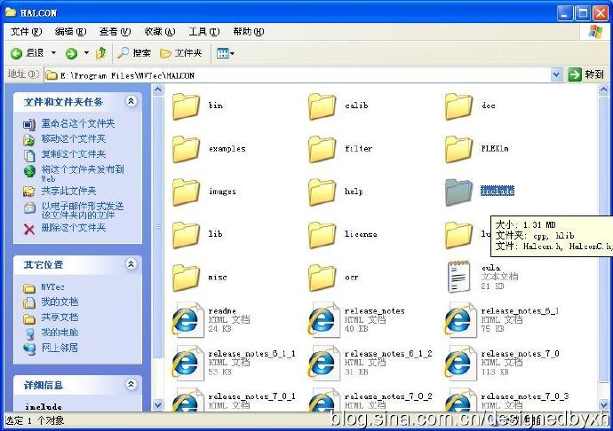Collapse the 其它位置 panel

[x=131, y=264]
